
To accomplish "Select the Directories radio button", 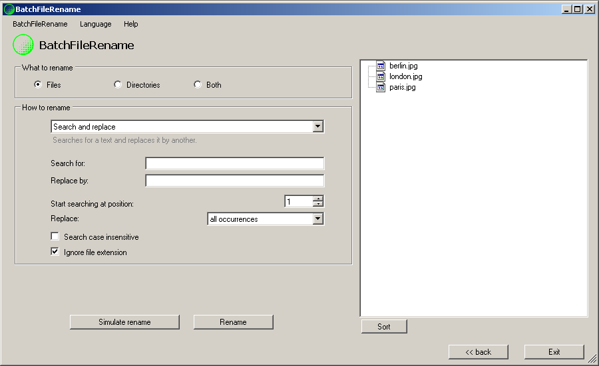I will click(118, 84).
